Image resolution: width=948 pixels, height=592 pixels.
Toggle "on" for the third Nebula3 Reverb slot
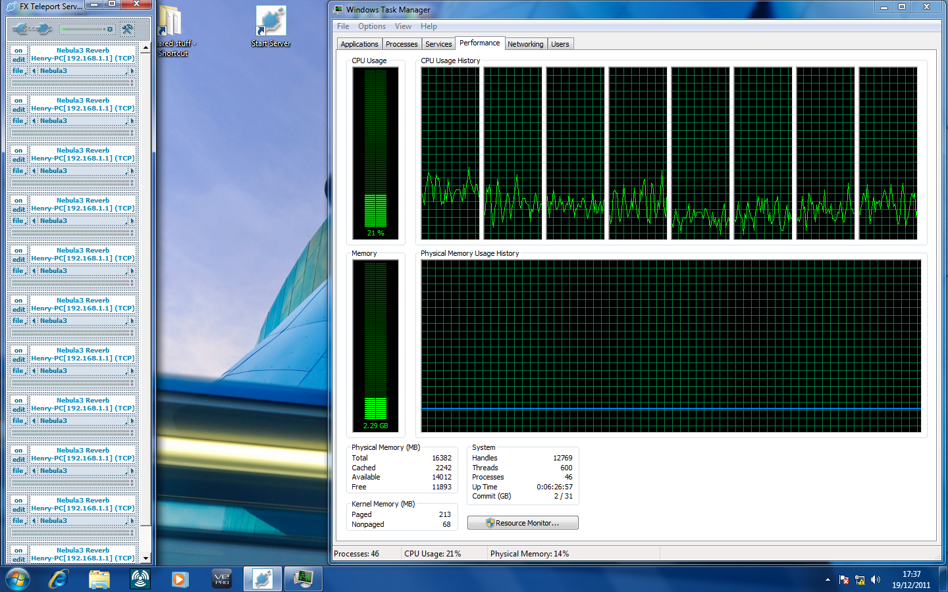tap(18, 151)
